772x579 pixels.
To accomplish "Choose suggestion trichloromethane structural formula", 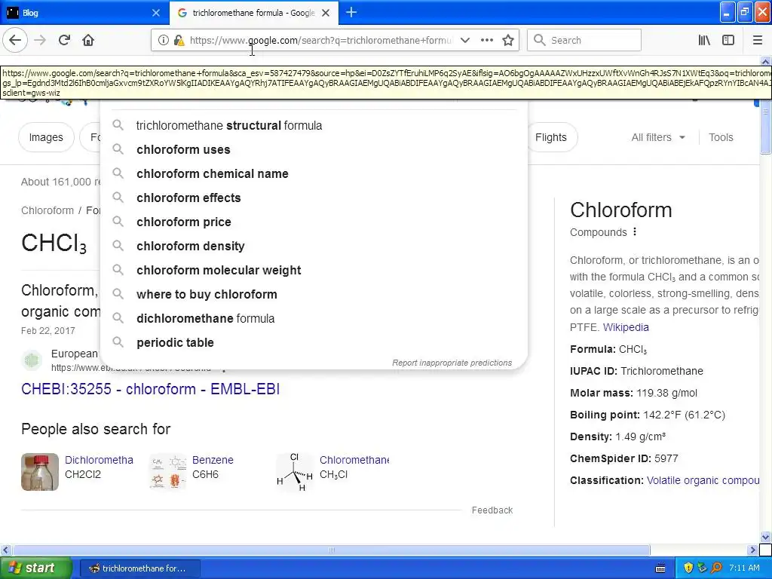I will 314,126.
